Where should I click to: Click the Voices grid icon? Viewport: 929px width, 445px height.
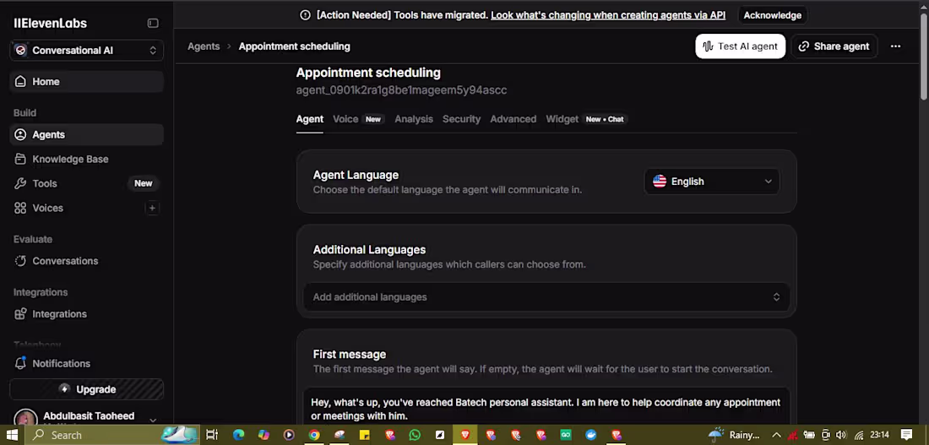[21, 208]
